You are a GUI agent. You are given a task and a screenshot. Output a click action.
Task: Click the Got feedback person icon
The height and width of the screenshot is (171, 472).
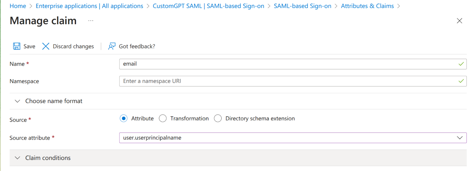(112, 46)
